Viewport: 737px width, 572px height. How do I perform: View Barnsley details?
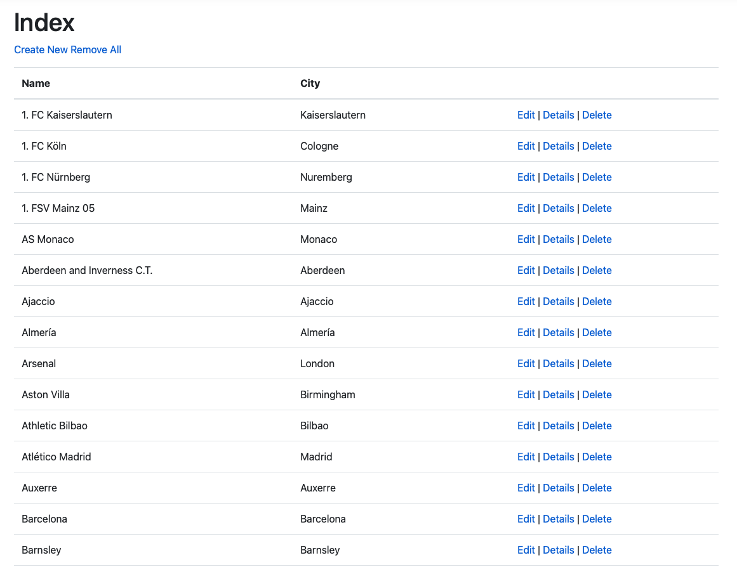point(559,550)
